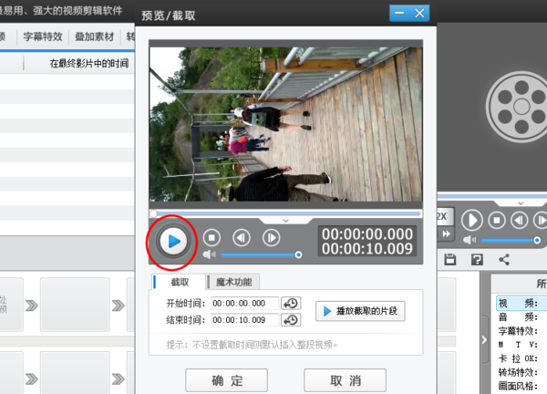Step to next frame in preview dialog
The image size is (547, 394).
click(x=271, y=237)
